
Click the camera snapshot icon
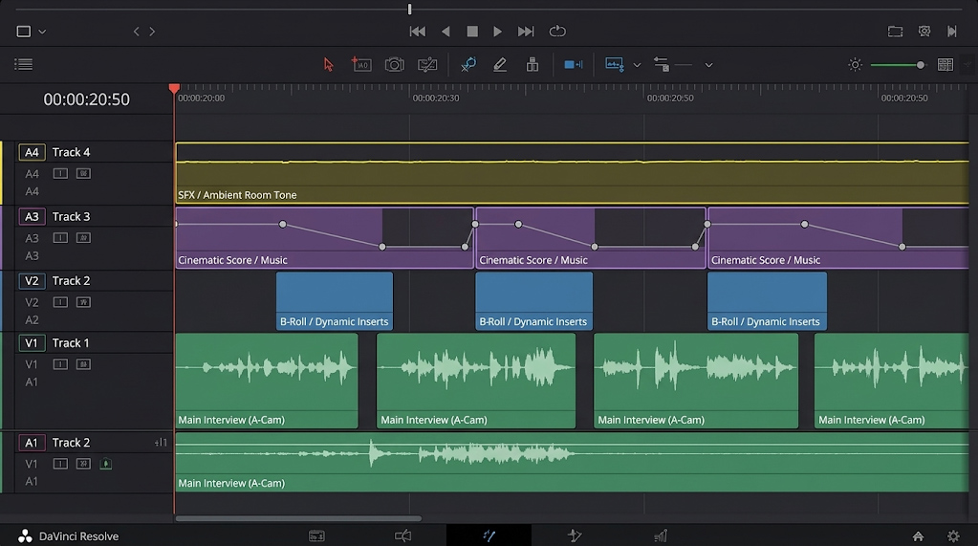pyautogui.click(x=394, y=64)
